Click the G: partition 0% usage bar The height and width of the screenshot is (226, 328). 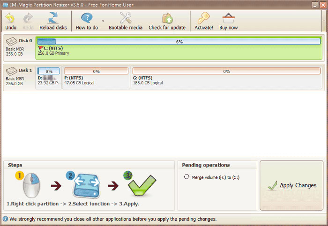pyautogui.click(x=226, y=71)
